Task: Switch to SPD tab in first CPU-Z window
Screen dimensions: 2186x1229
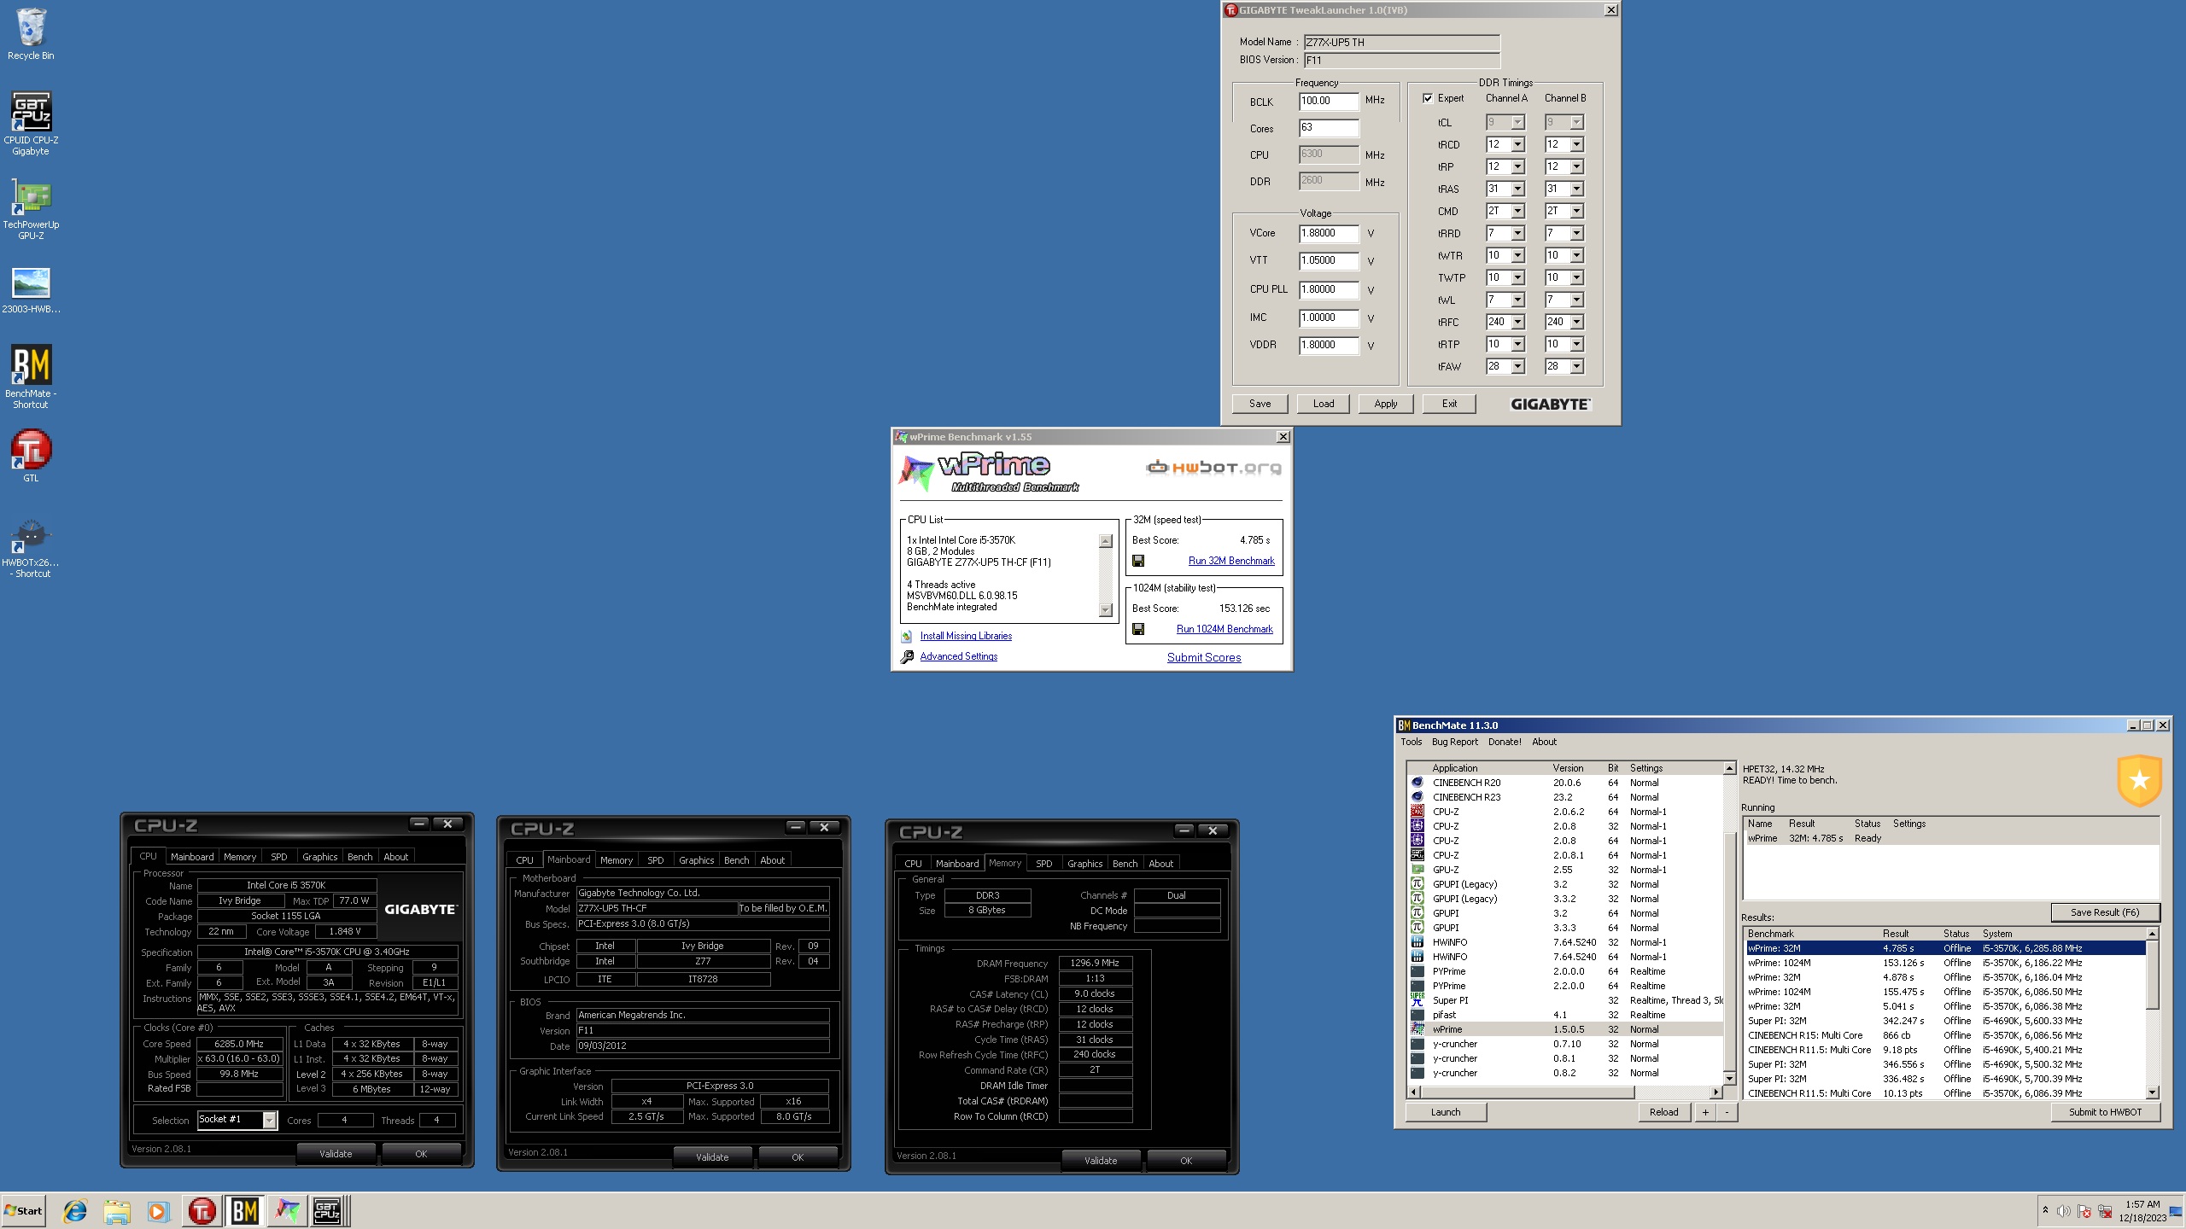Action: tap(278, 856)
